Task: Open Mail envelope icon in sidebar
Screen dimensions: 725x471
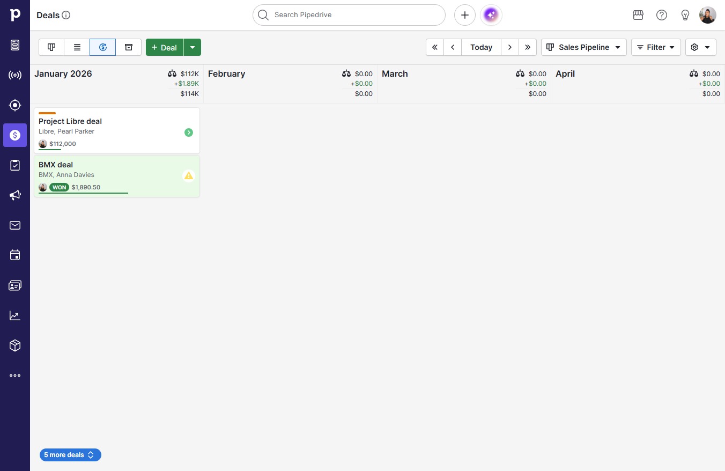Action: (x=15, y=225)
